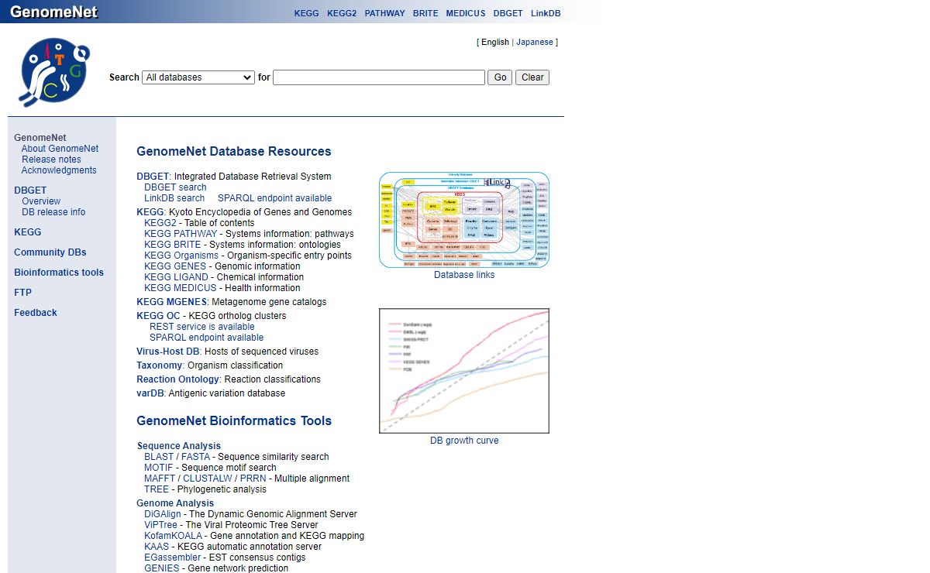This screenshot has width=930, height=573.
Task: Open the KEGG MEDICUS link
Action: [x=181, y=288]
